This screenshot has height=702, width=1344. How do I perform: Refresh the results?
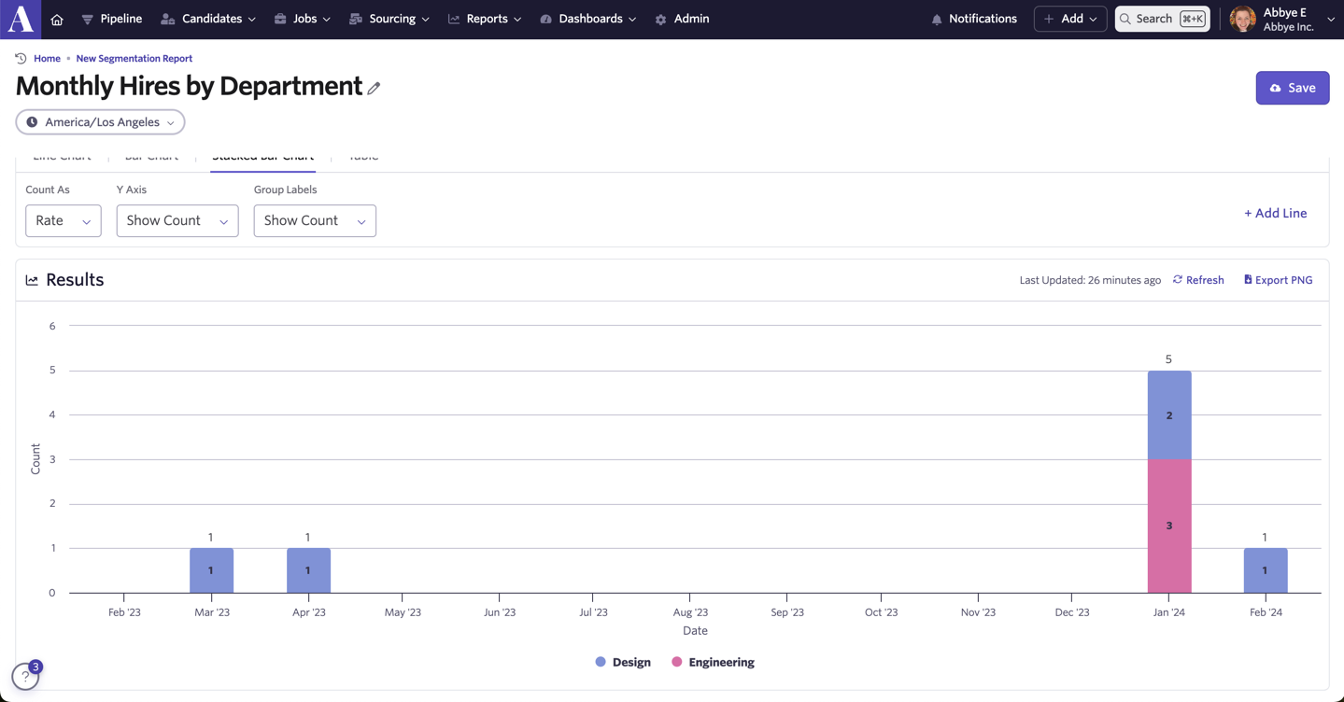[x=1198, y=280]
